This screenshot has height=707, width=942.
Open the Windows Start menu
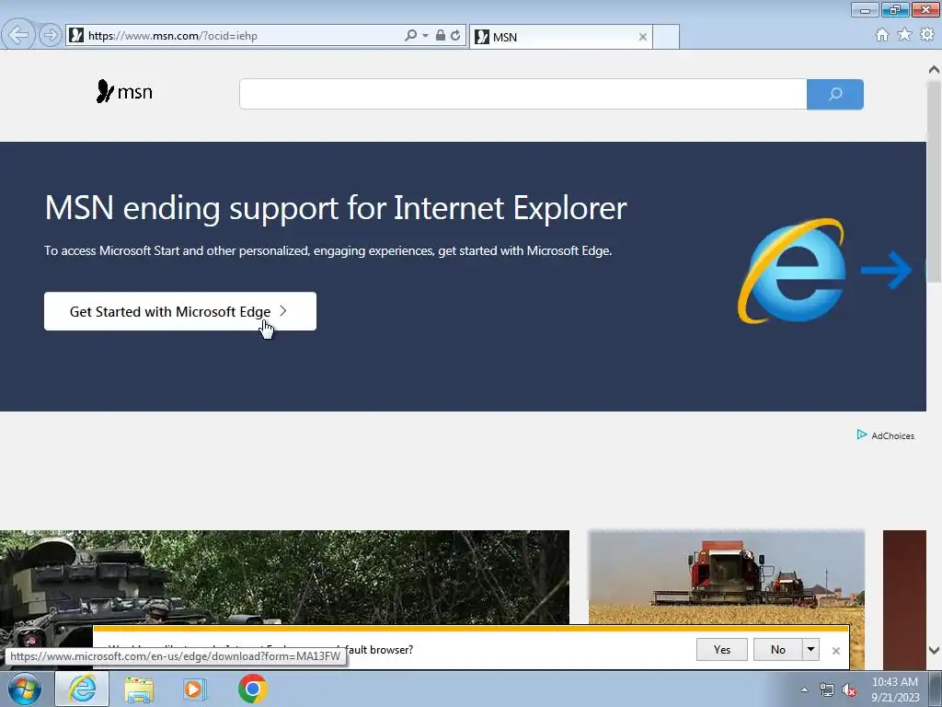click(25, 689)
